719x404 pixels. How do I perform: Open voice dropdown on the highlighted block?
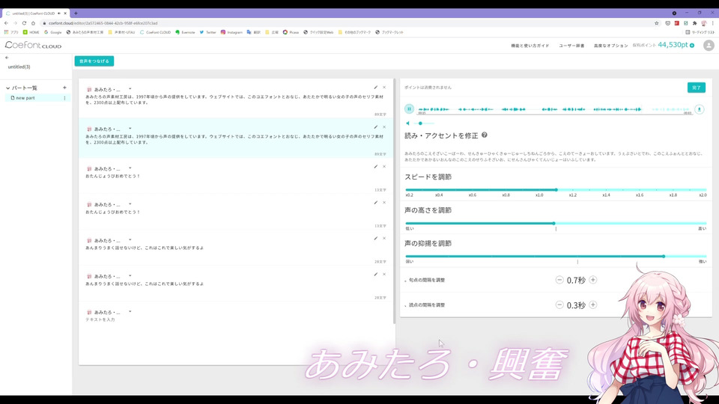click(130, 129)
